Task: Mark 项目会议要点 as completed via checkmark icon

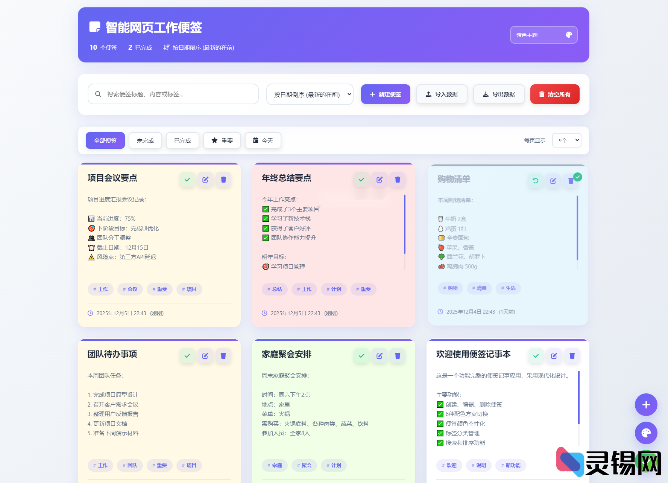Action: (187, 180)
